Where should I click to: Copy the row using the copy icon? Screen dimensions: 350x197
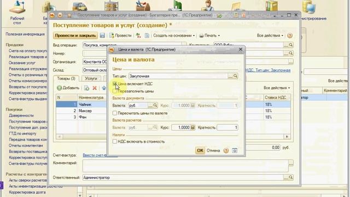click(x=86, y=88)
